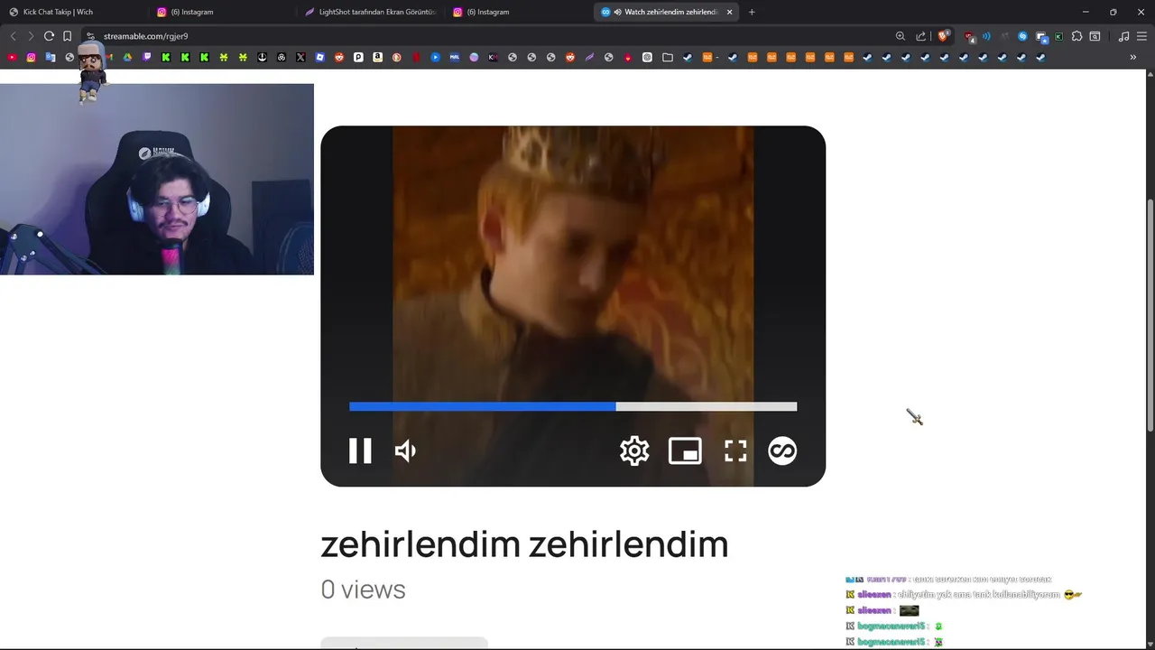
Task: Reload the streamable.com page
Action: point(49,36)
